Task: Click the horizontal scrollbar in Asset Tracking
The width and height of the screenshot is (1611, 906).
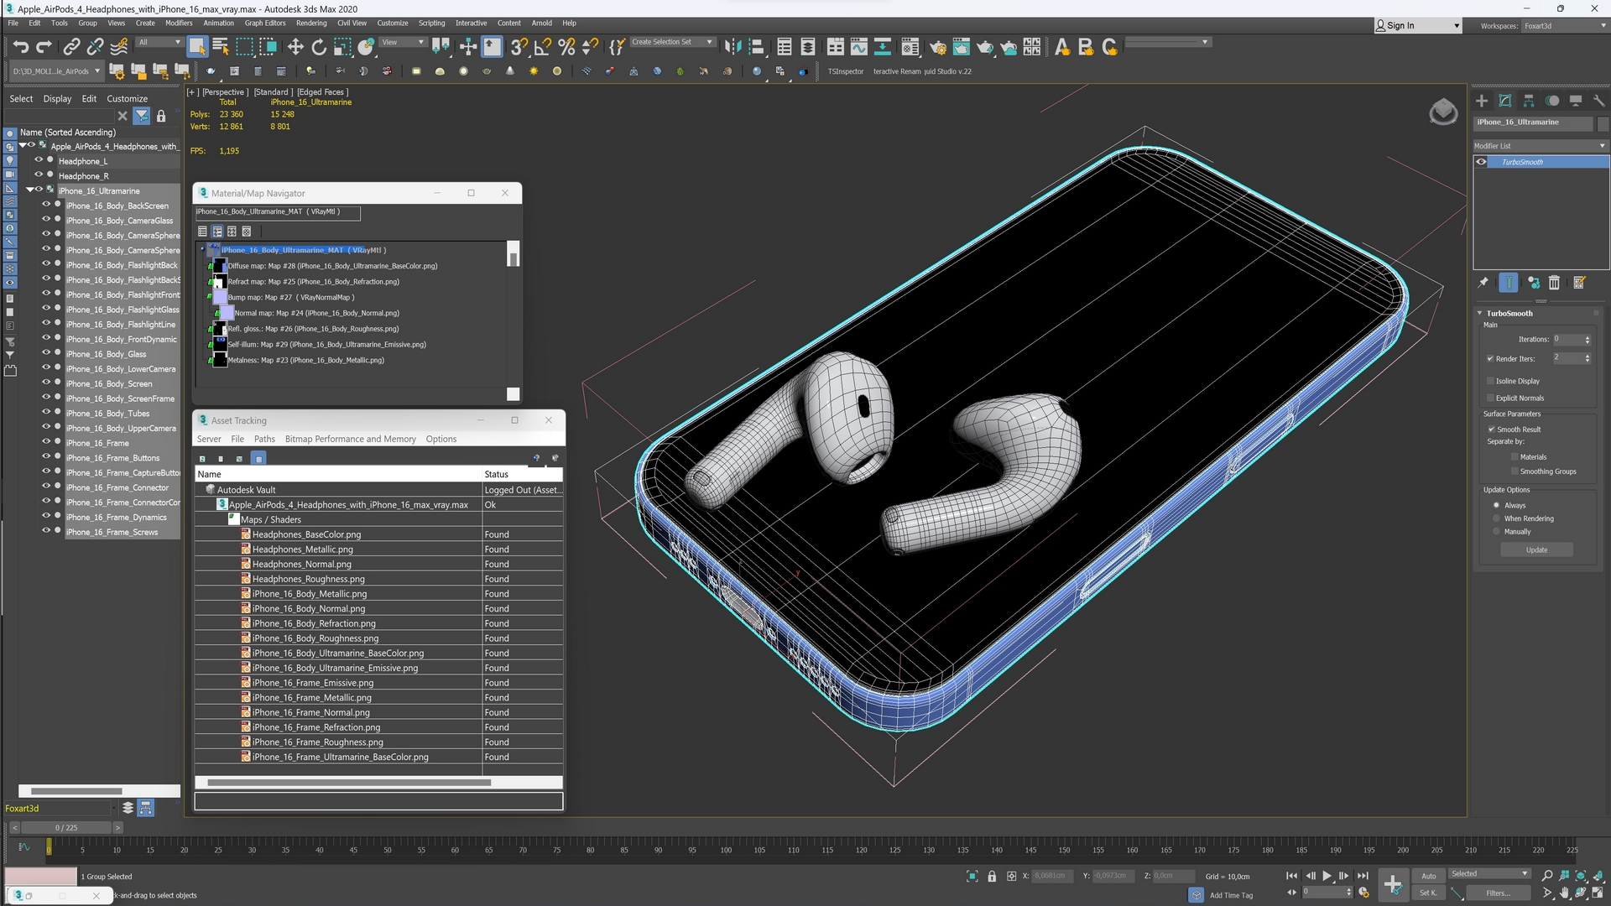Action: point(349,783)
